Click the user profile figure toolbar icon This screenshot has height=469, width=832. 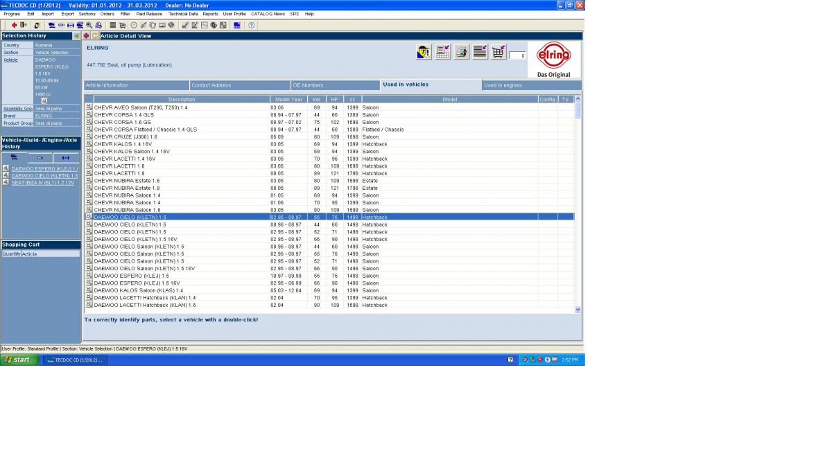[x=37, y=25]
